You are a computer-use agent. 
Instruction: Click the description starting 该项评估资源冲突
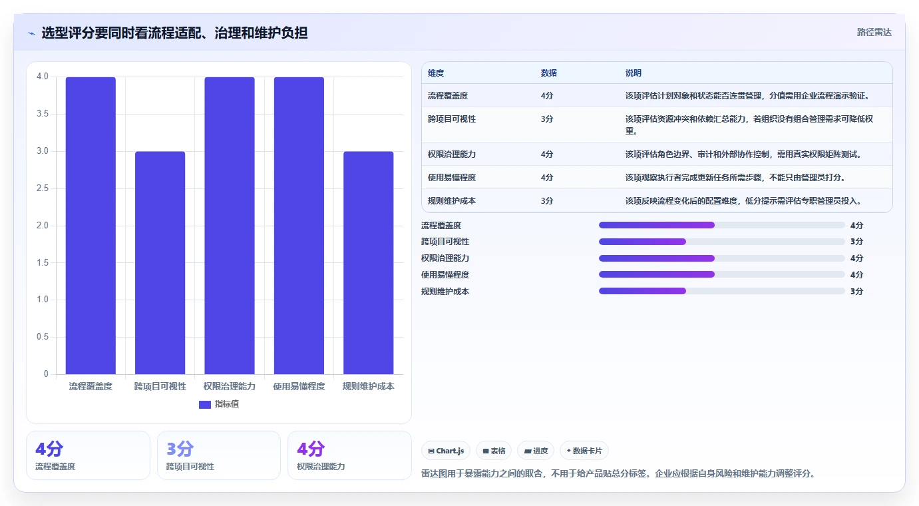(x=750, y=125)
